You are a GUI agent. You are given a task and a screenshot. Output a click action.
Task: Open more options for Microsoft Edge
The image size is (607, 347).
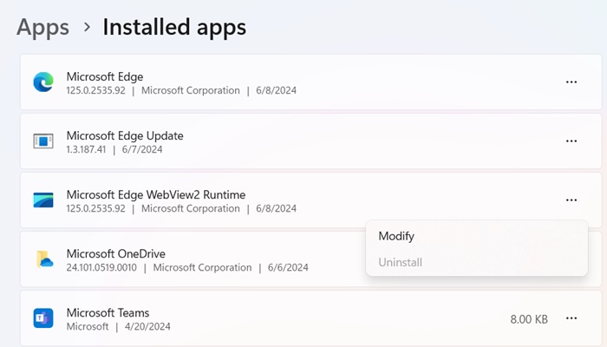(x=571, y=82)
